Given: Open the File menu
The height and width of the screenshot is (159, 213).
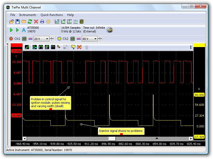Looking at the screenshot, I should coord(13,15).
